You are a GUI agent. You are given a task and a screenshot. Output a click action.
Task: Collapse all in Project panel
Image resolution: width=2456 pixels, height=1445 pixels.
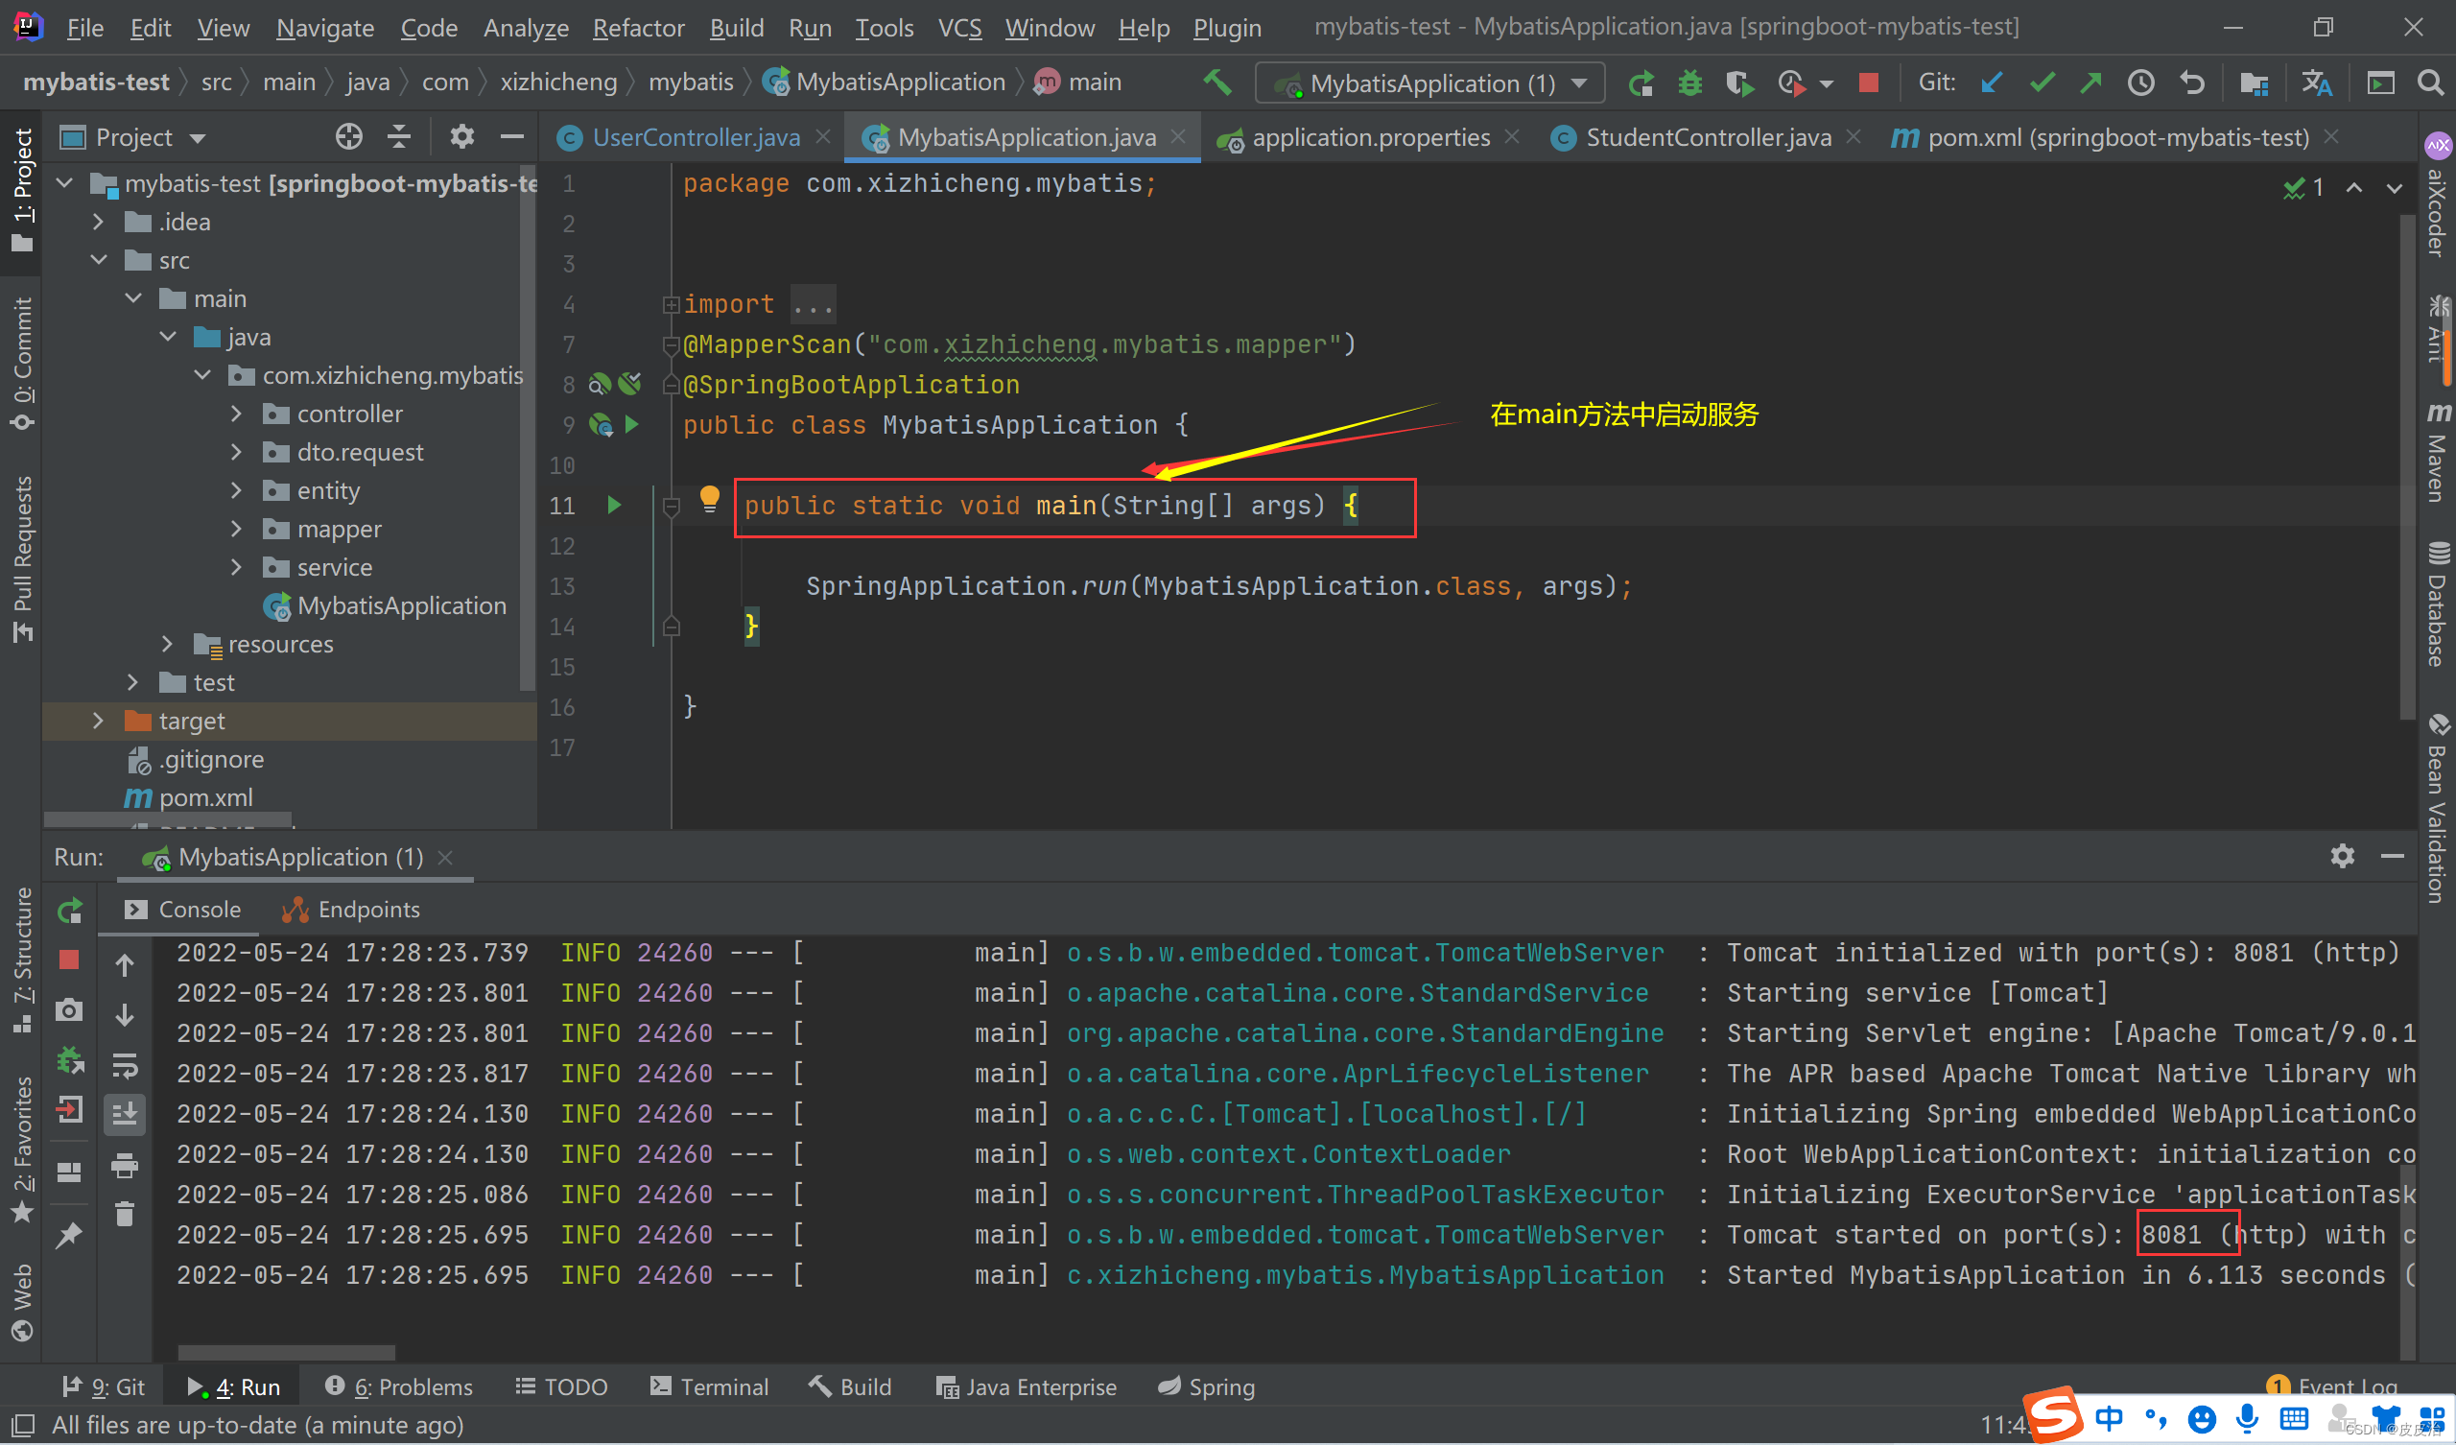(x=398, y=136)
